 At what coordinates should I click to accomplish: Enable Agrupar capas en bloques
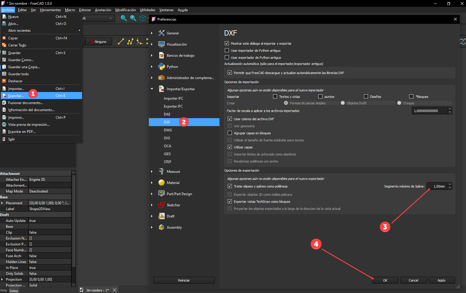[x=230, y=133]
